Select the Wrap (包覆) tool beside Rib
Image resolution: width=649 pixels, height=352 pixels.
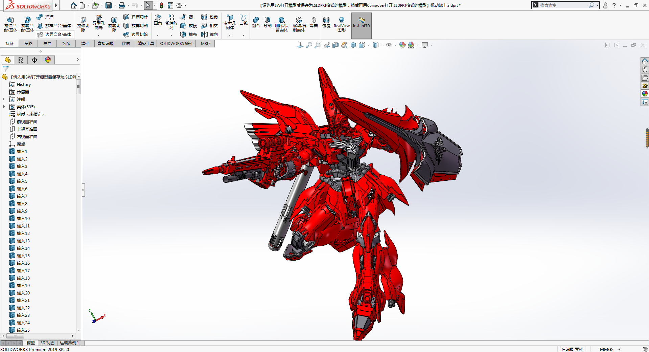pos(210,17)
